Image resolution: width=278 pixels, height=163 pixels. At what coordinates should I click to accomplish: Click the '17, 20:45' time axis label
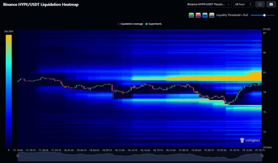tap(43, 150)
